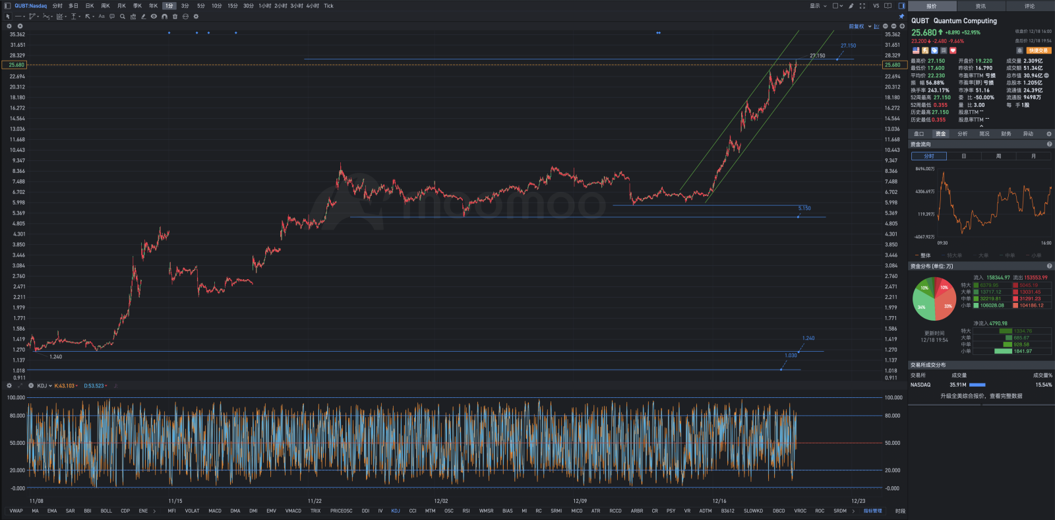This screenshot has height=520, width=1055.
Task: Zoom in chart with plus icon
Action: [902, 26]
